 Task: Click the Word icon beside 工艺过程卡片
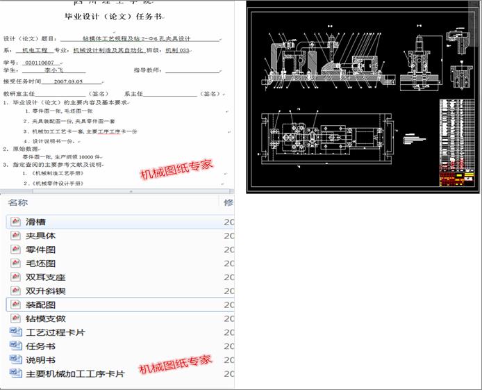point(16,332)
